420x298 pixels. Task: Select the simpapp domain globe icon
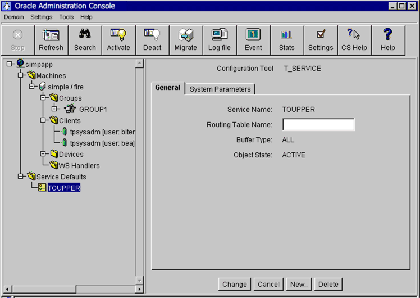pos(20,64)
